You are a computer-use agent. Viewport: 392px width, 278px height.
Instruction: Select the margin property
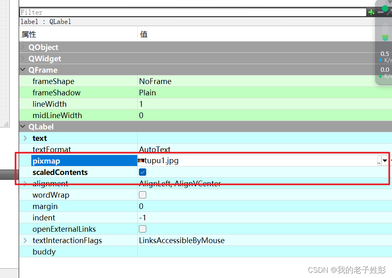click(x=45, y=206)
